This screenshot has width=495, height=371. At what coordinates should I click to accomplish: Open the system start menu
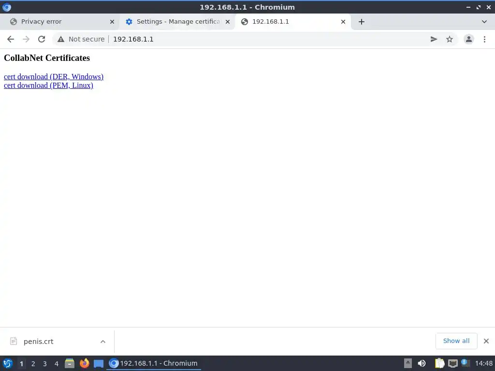[x=8, y=363]
